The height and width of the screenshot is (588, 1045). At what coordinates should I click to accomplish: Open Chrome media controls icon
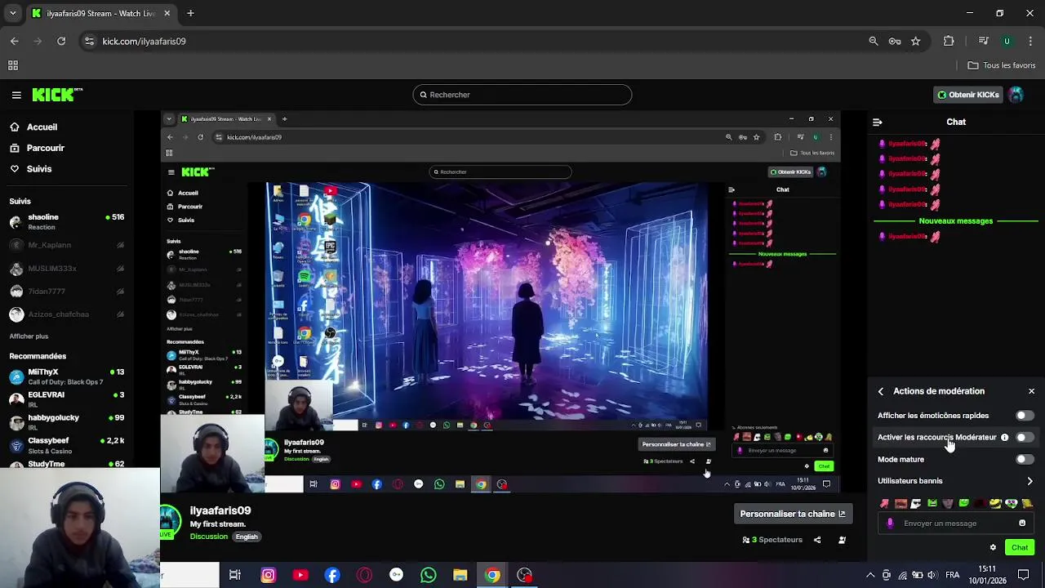984,41
